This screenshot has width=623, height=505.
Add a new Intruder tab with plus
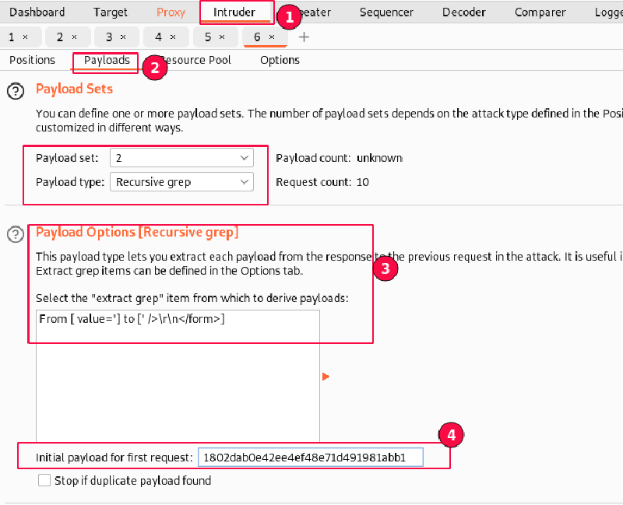pos(304,37)
